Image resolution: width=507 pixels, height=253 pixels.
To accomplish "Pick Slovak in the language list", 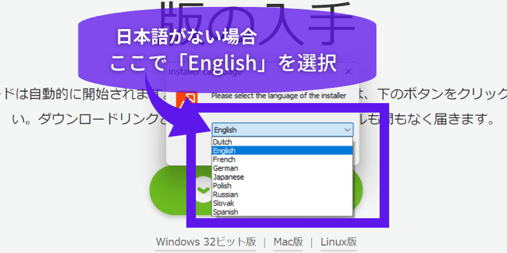I will click(282, 203).
